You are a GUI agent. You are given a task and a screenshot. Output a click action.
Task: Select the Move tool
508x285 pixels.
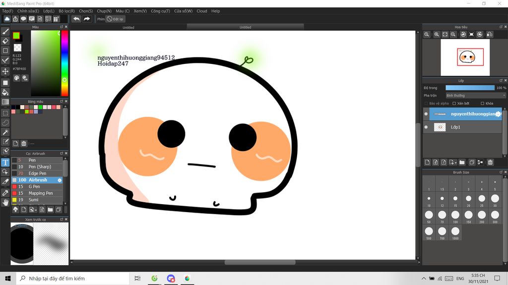[5, 71]
